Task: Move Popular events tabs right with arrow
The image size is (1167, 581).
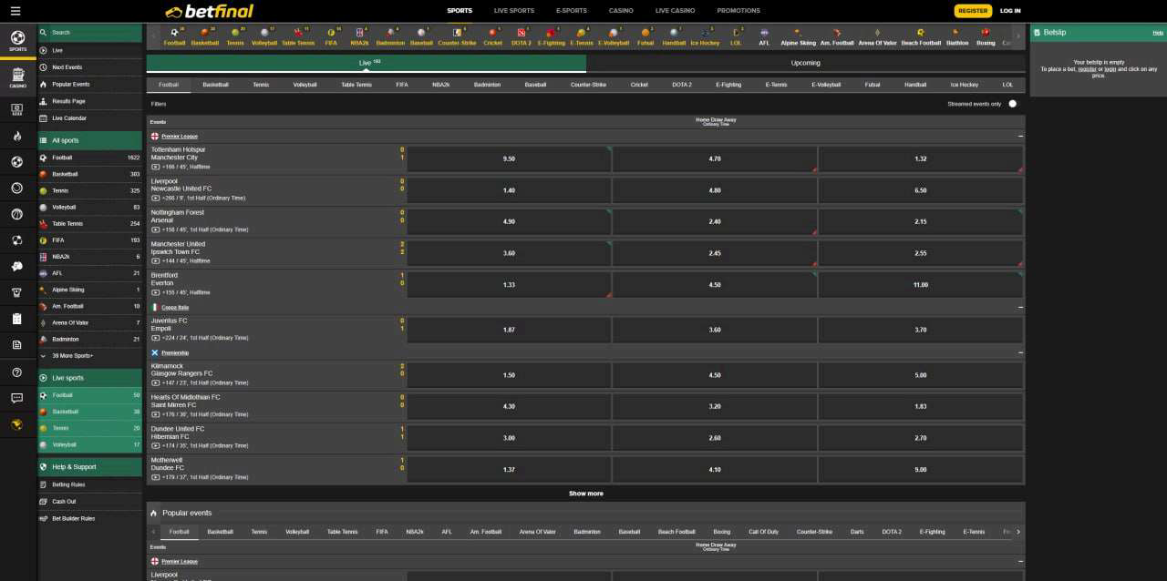Action: click(1018, 532)
